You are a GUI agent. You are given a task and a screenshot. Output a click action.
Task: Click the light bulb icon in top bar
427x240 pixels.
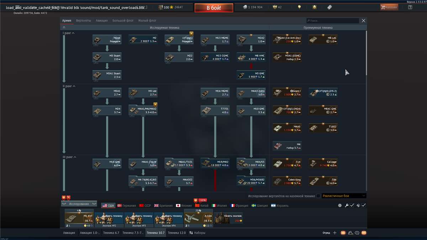(299, 7)
